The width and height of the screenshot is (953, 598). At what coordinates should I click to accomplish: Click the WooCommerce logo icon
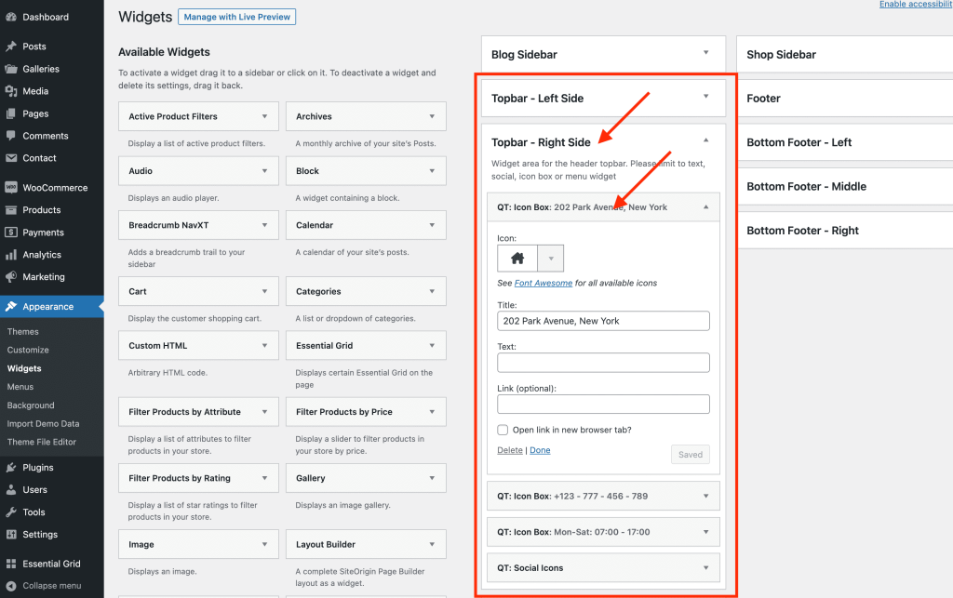click(11, 188)
